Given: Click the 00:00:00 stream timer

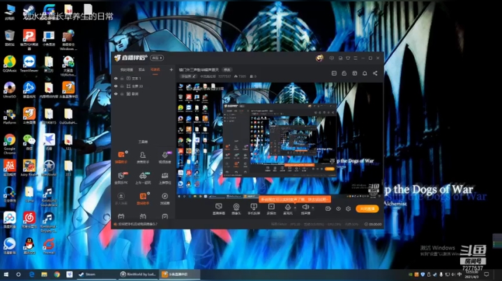Looking at the screenshot, I should coord(374,224).
